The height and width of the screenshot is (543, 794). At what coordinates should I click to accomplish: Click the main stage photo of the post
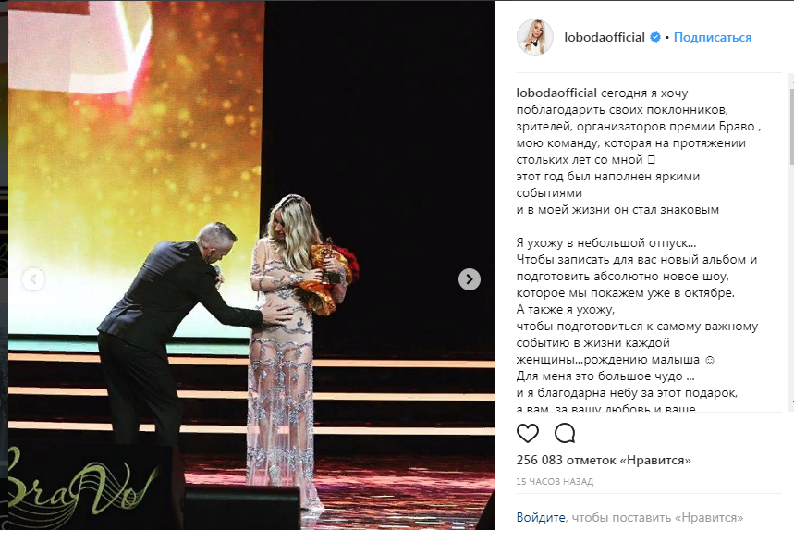[x=251, y=265]
